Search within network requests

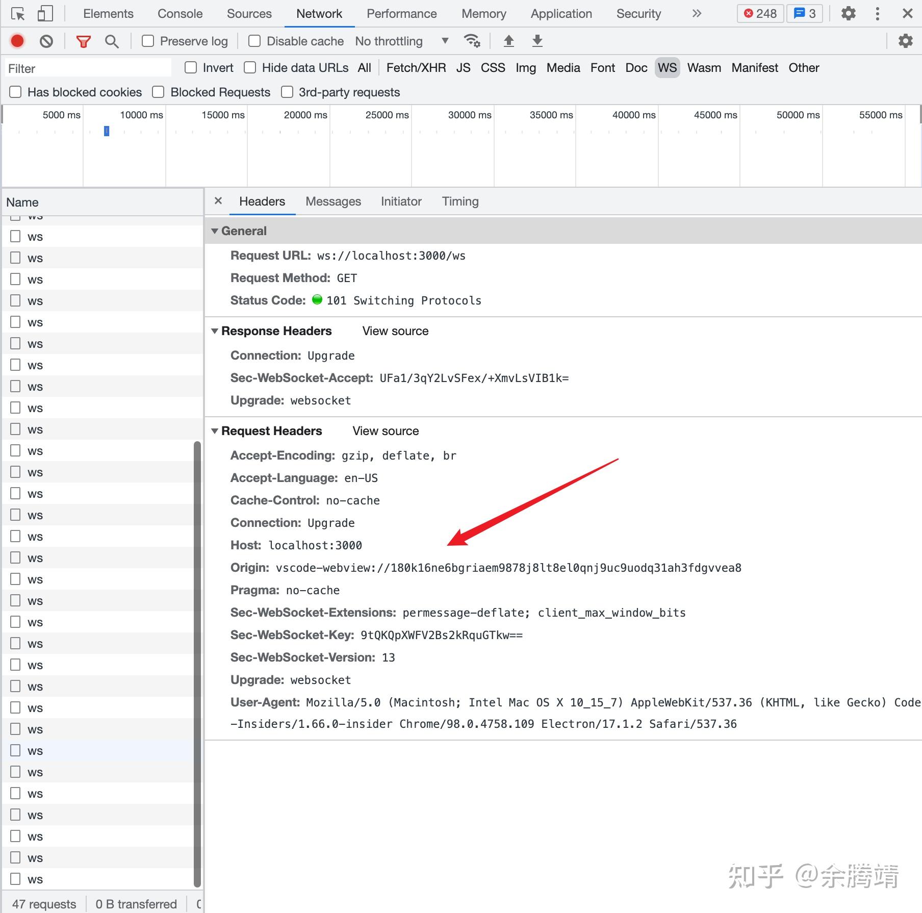[x=112, y=41]
